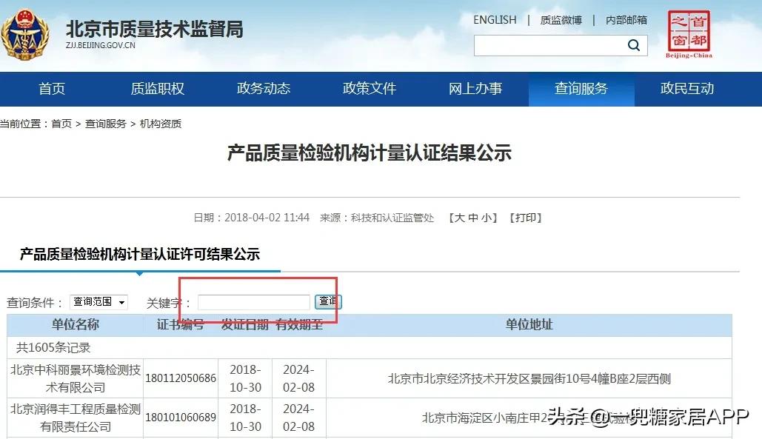Screen dimensions: 762x439
Task: Open the 政策文件 menu item
Action: (x=370, y=89)
